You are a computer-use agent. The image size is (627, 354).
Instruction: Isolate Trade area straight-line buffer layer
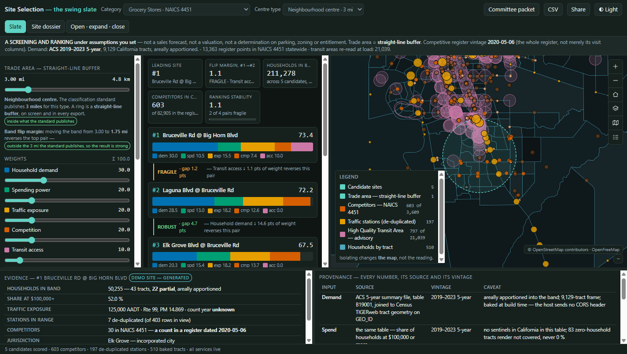pos(387,196)
